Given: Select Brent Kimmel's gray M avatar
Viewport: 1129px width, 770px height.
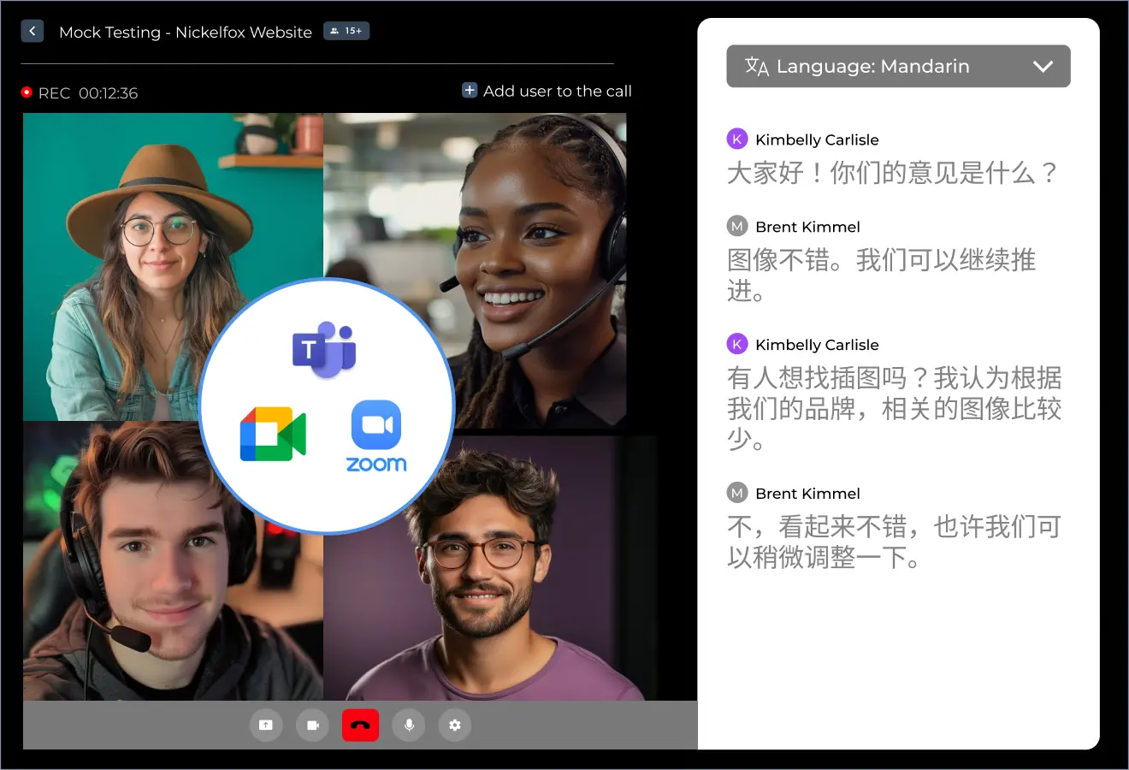Looking at the screenshot, I should click(736, 227).
